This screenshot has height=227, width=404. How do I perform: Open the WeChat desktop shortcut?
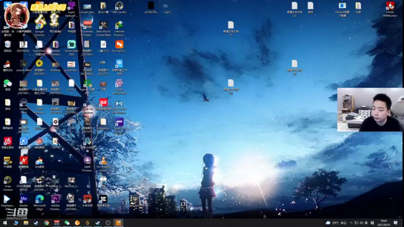coord(8,85)
